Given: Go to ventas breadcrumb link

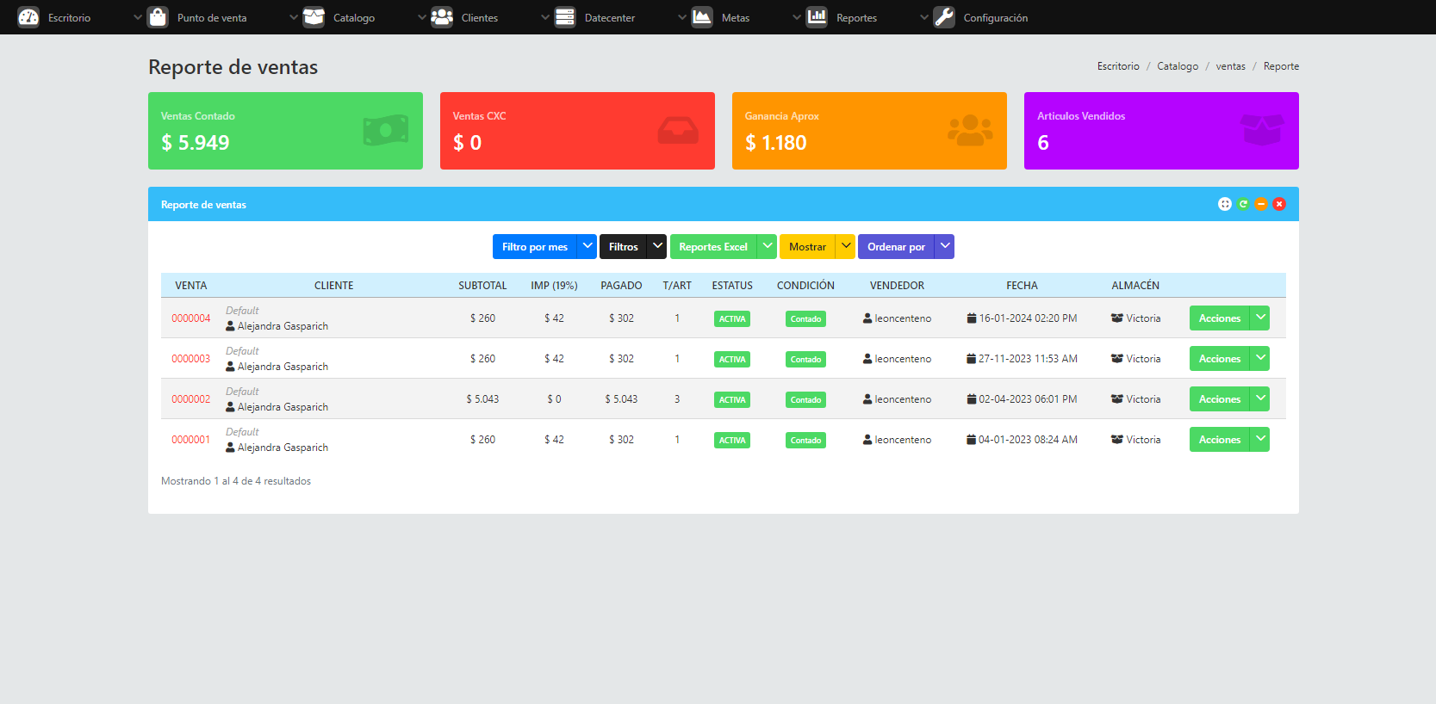Looking at the screenshot, I should 1230,66.
